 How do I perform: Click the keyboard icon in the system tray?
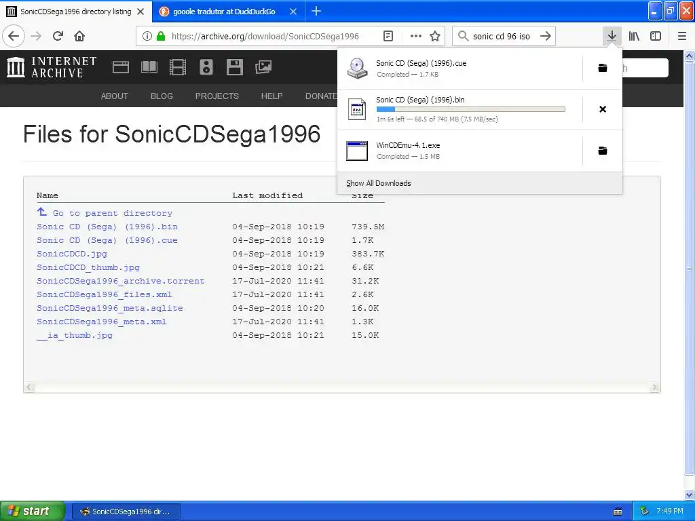point(618,512)
